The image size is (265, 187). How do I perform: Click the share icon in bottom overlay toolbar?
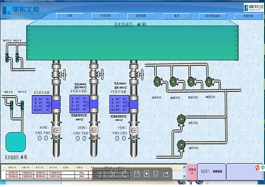click(x=166, y=174)
